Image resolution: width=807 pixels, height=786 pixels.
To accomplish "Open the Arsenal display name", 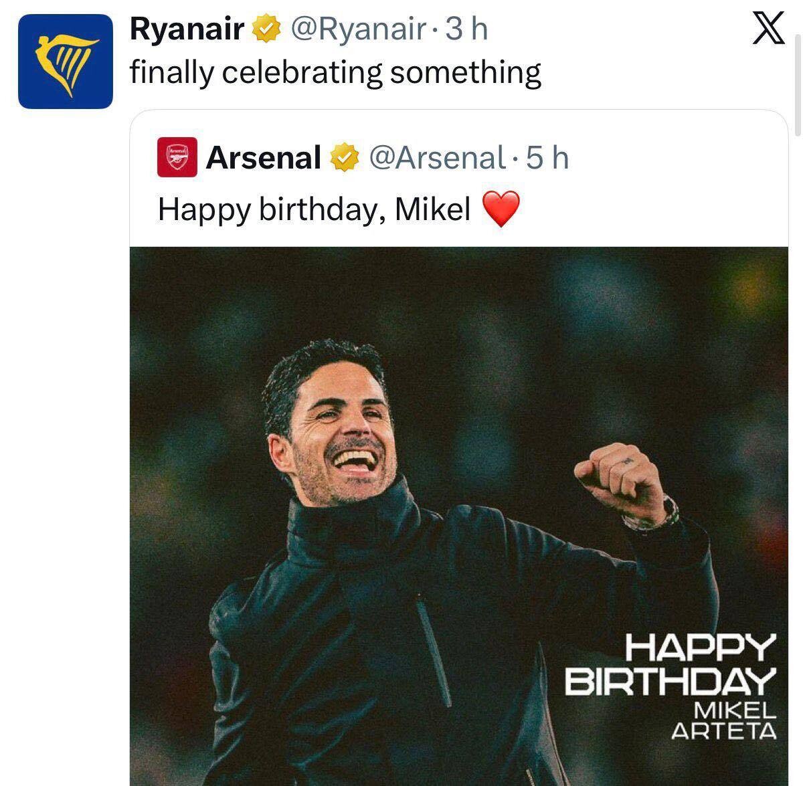I will coord(264,158).
